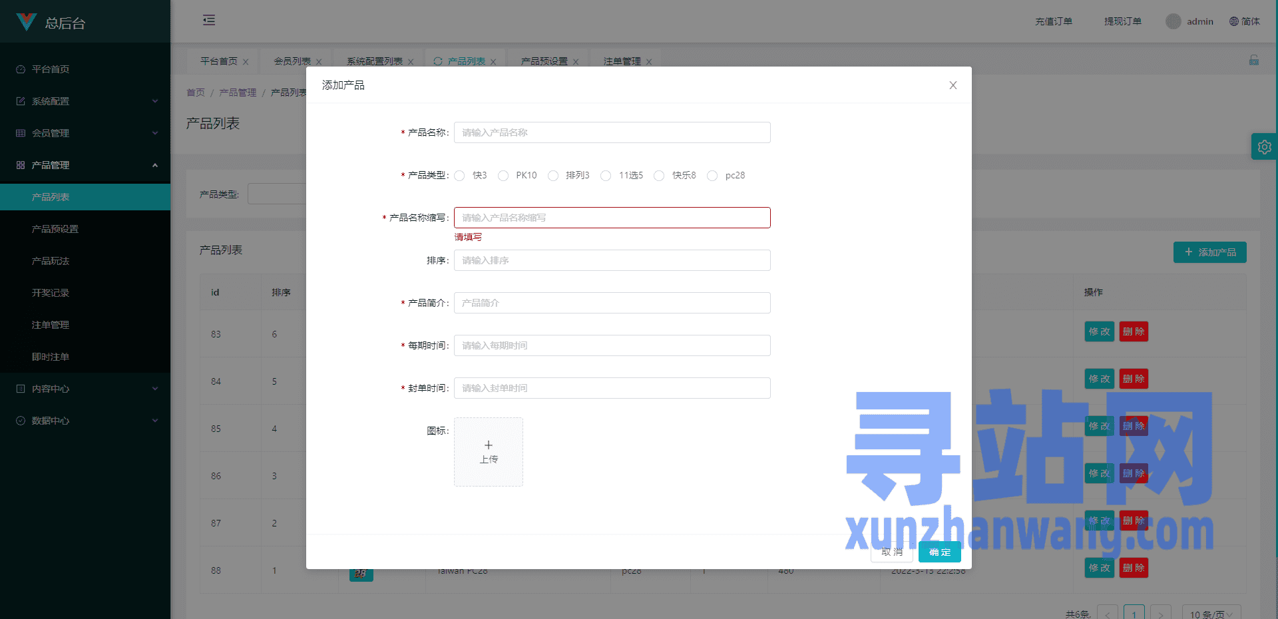Image resolution: width=1278 pixels, height=619 pixels.
Task: Click 取消 to cancel dialog
Action: [892, 552]
